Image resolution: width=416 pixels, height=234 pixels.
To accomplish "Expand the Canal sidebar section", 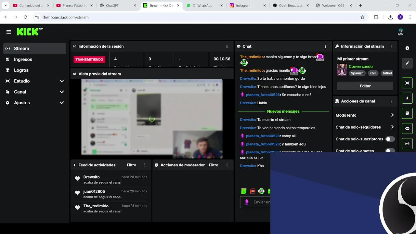I will pos(62,92).
